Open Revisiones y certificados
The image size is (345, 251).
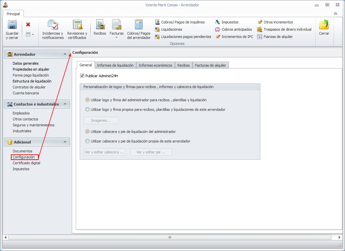click(77, 29)
